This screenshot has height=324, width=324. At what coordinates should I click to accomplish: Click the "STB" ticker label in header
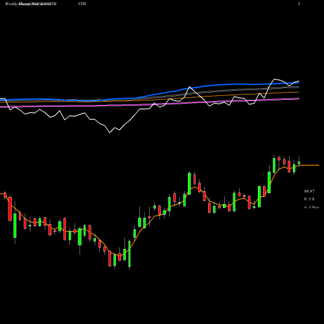coord(82,4)
